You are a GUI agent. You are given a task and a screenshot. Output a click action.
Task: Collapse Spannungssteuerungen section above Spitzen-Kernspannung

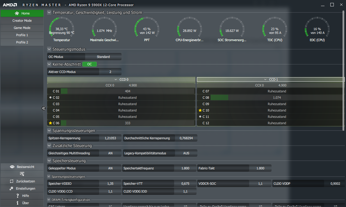49,131
